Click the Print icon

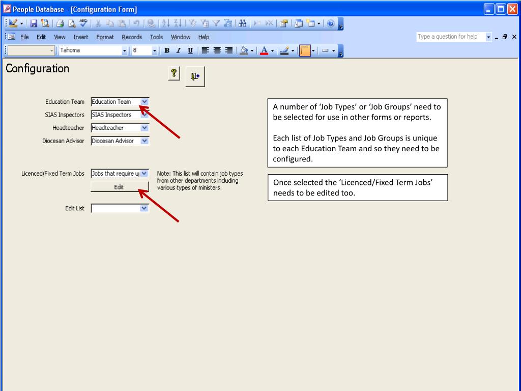[60, 23]
